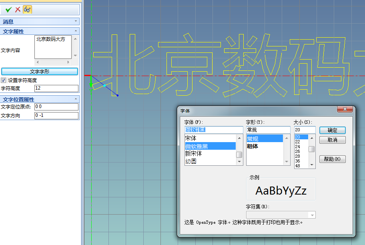Toggle the 设置字符高度 checkbox
This screenshot has height=245, width=365.
click(3, 80)
